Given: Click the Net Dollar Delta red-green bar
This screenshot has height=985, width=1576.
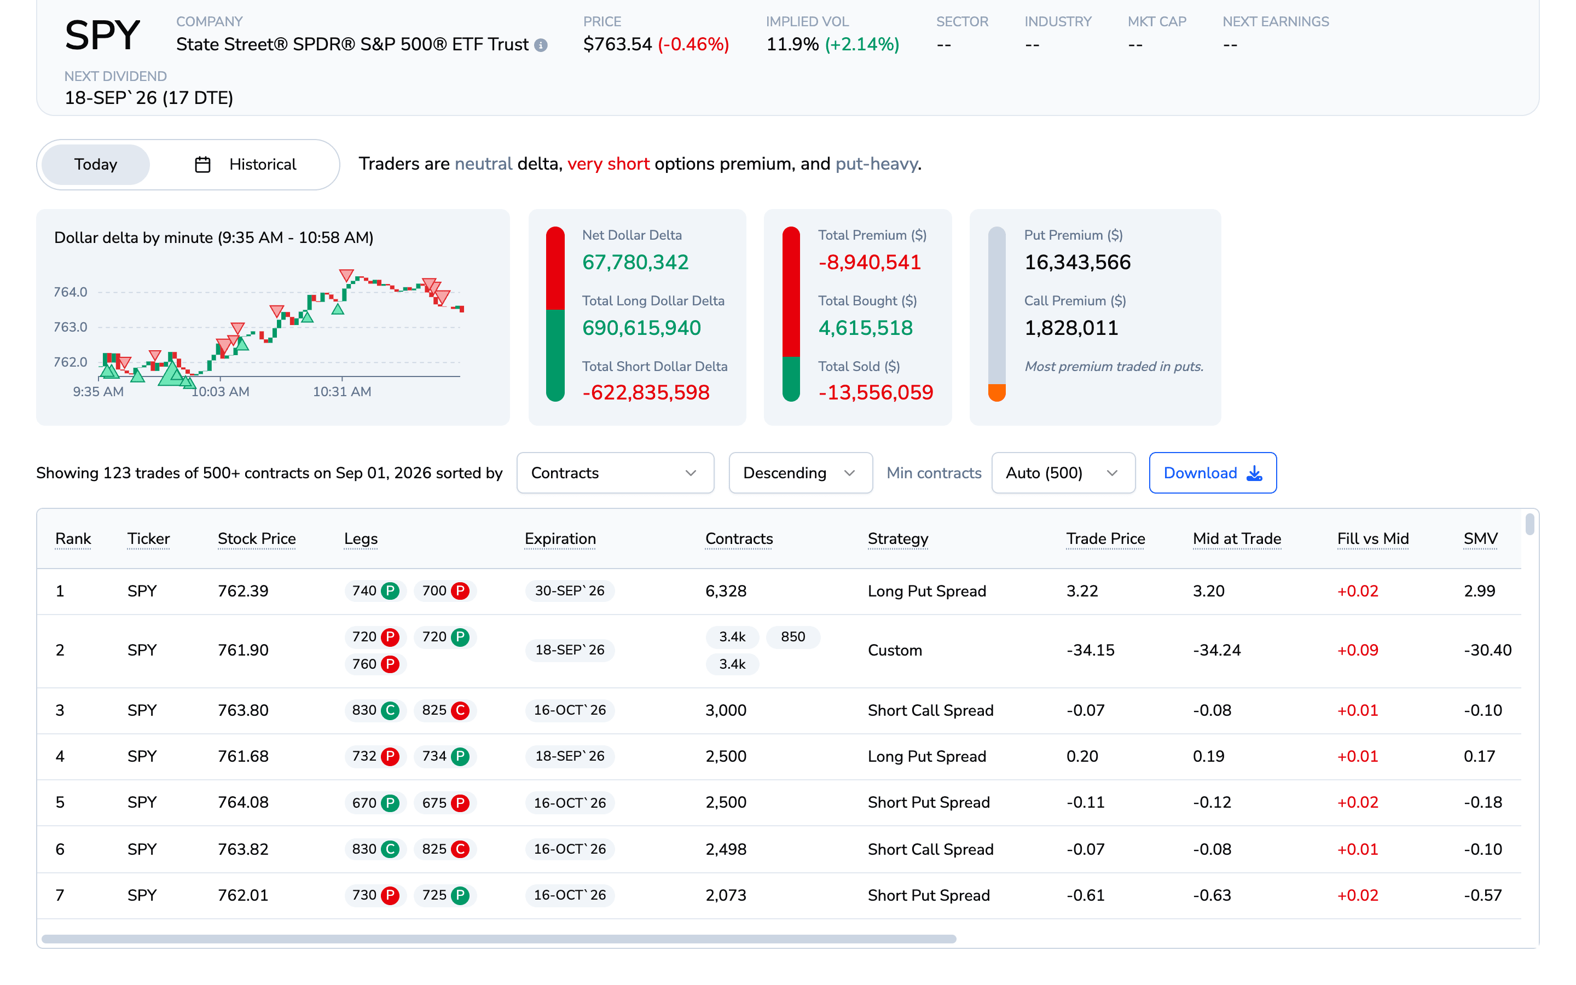Looking at the screenshot, I should tap(555, 314).
